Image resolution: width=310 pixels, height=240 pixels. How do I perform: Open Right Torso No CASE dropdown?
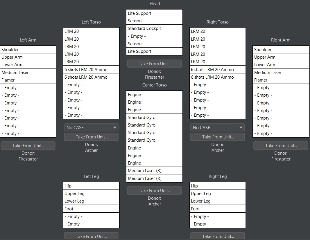[x=218, y=127]
